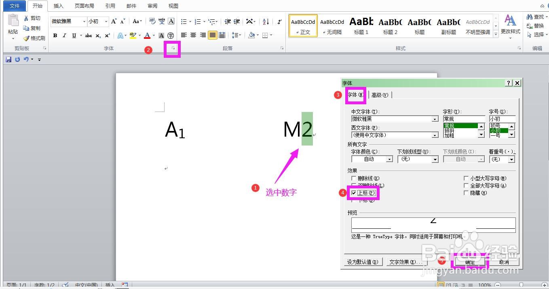The image size is (549, 289).
Task: Switch to the Advanced (高级) dialog tab
Action: point(380,95)
